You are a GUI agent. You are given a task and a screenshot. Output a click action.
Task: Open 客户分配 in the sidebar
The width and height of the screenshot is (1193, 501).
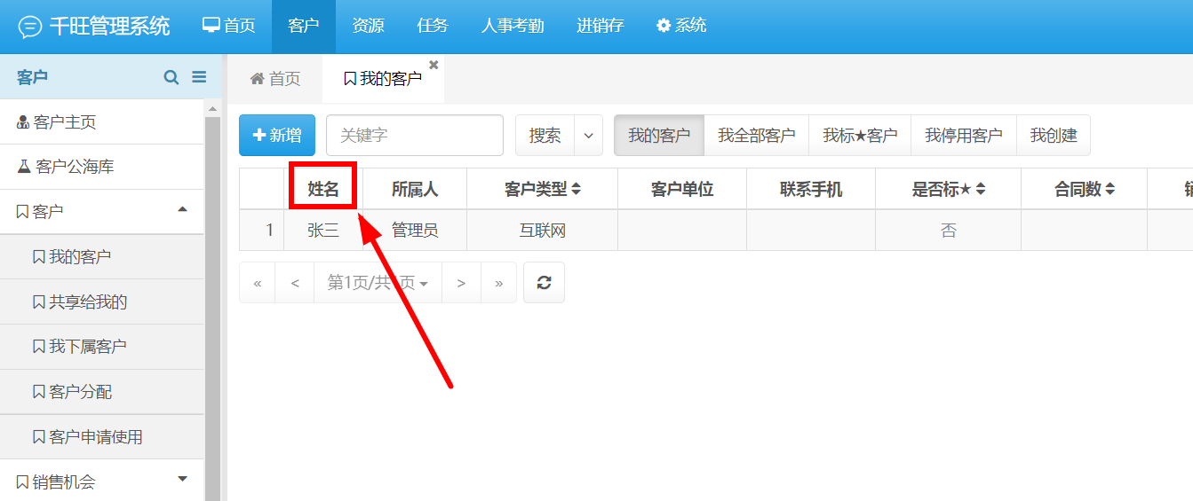pyautogui.click(x=102, y=391)
